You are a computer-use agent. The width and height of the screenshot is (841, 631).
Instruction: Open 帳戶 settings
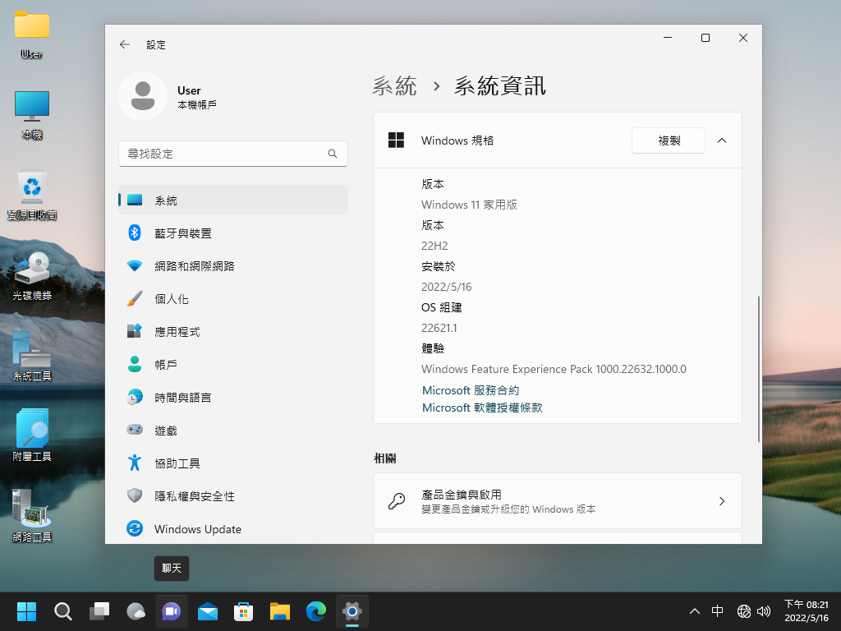pyautogui.click(x=233, y=364)
